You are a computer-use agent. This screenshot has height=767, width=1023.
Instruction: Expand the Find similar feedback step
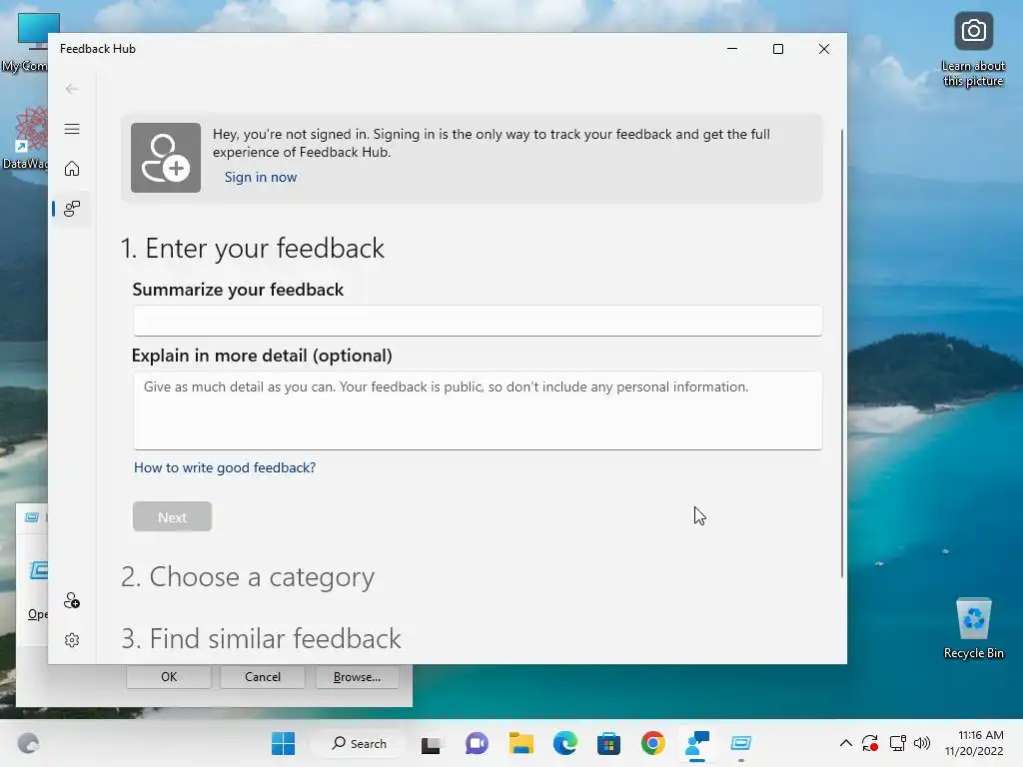(x=261, y=638)
